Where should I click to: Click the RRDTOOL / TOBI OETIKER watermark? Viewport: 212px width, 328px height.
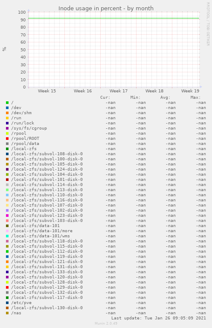click(x=208, y=24)
